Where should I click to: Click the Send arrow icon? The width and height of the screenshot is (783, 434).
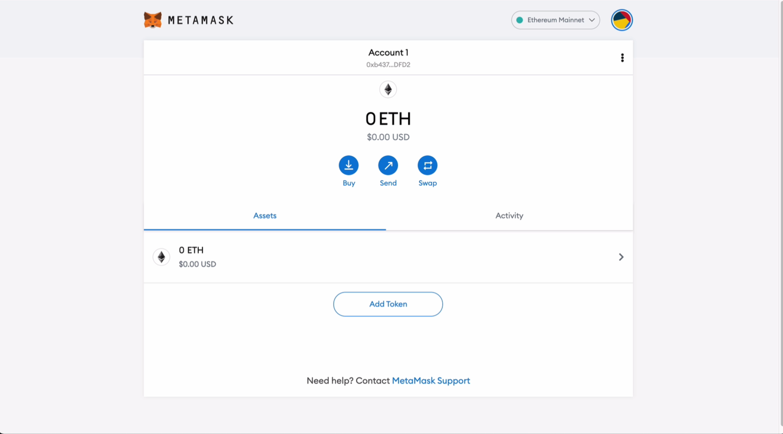coord(388,165)
